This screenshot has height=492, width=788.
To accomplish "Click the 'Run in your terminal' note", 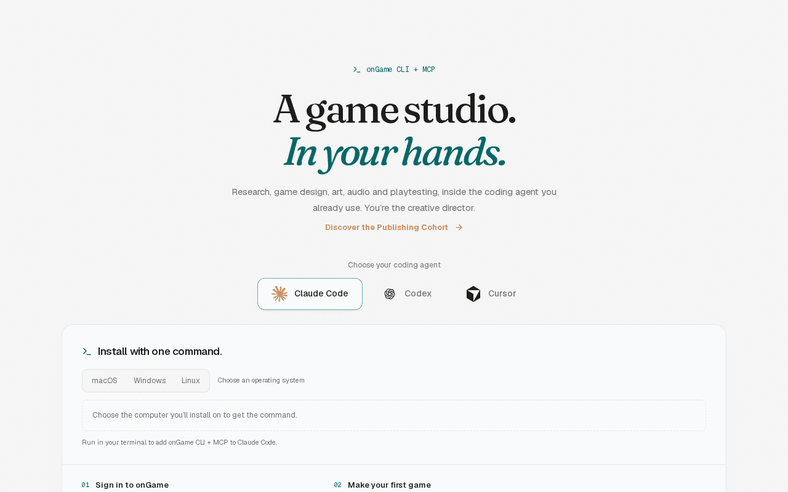I will click(179, 443).
